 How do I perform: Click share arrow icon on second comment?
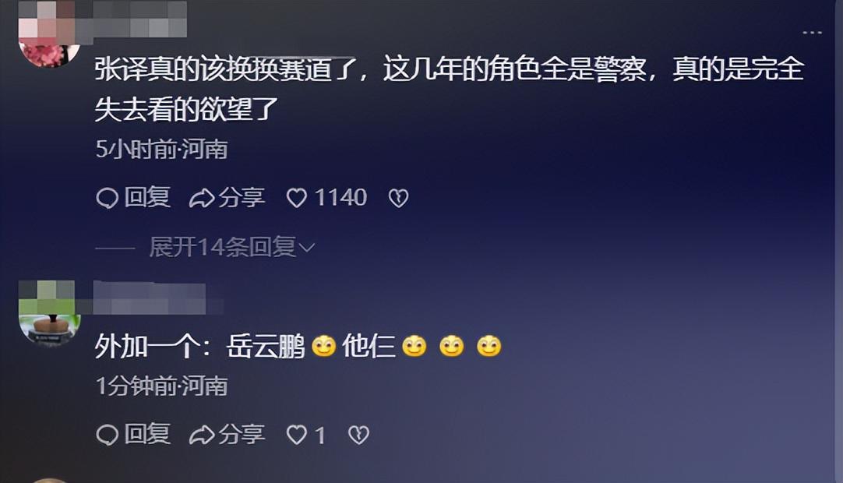(202, 435)
